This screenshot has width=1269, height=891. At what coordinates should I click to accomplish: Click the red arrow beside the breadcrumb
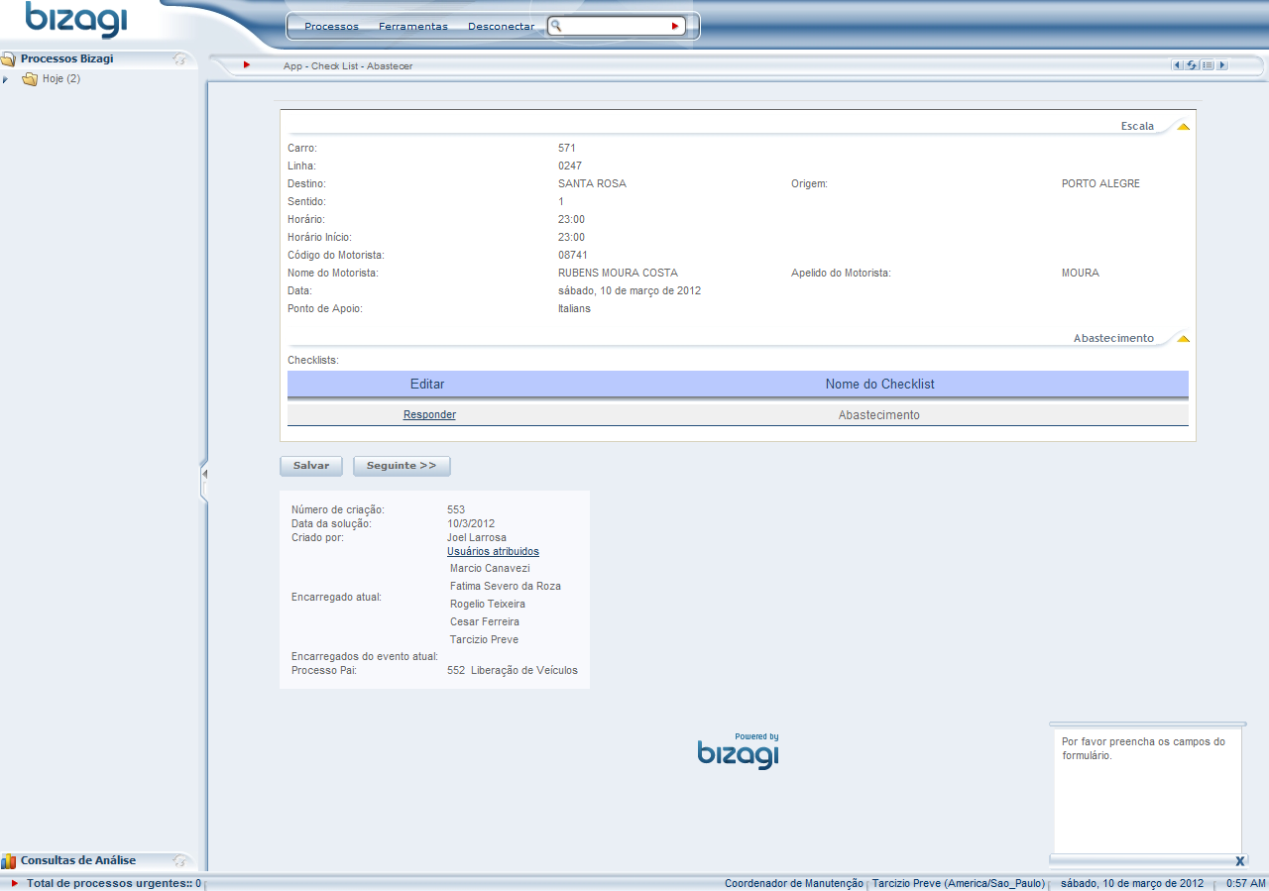[x=247, y=65]
